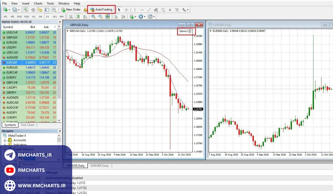
Task: Open the chart Templates dropdown
Action: (x=151, y=17)
